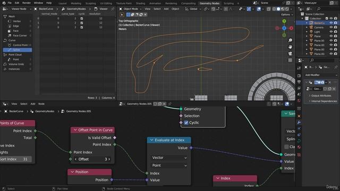Open the Modifiers wrench tab in properties
This screenshot has height=191, width=340.
point(299,123)
